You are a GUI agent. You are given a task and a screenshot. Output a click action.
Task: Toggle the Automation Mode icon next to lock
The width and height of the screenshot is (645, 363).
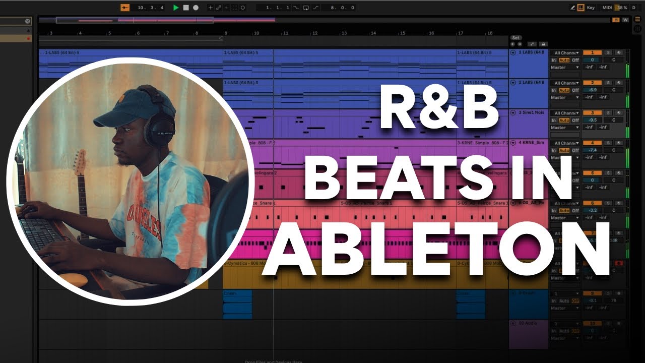(533, 44)
